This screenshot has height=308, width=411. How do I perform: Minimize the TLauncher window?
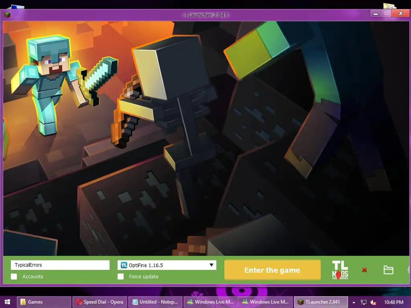point(376,13)
